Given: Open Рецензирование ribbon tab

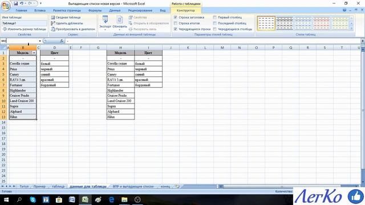Looking at the screenshot, I should [140, 10].
